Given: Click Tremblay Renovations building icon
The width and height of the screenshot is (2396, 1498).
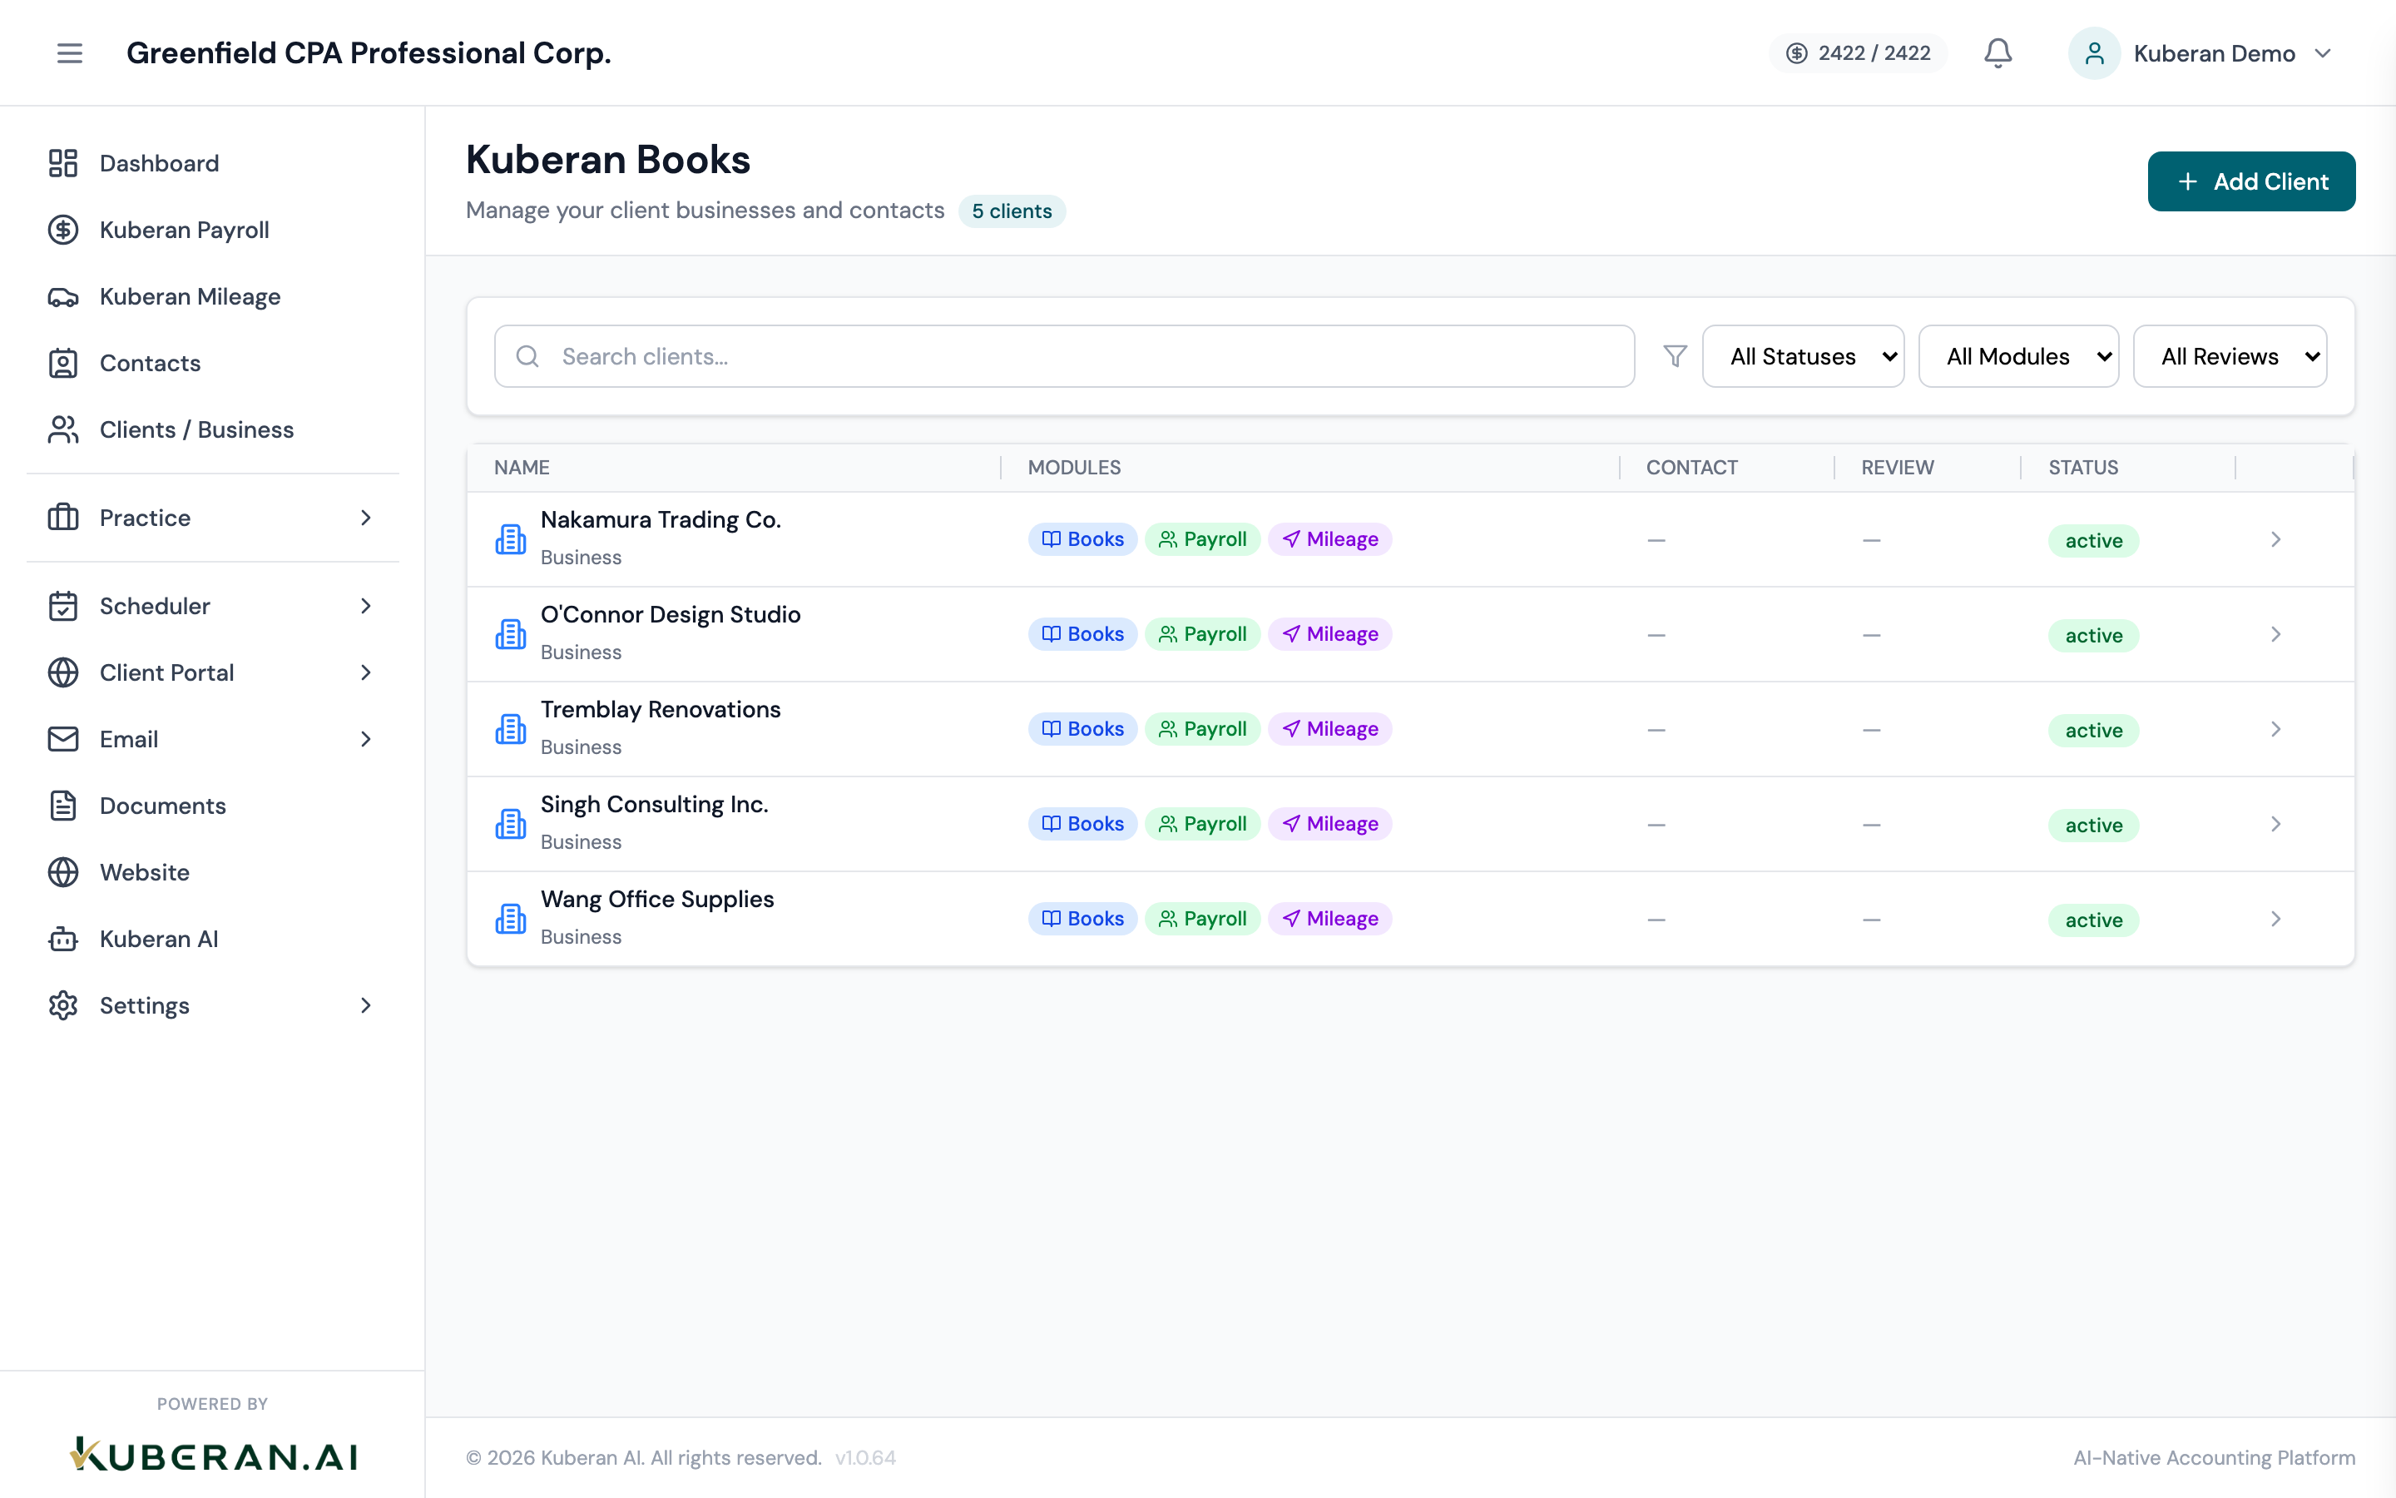Looking at the screenshot, I should pos(511,729).
